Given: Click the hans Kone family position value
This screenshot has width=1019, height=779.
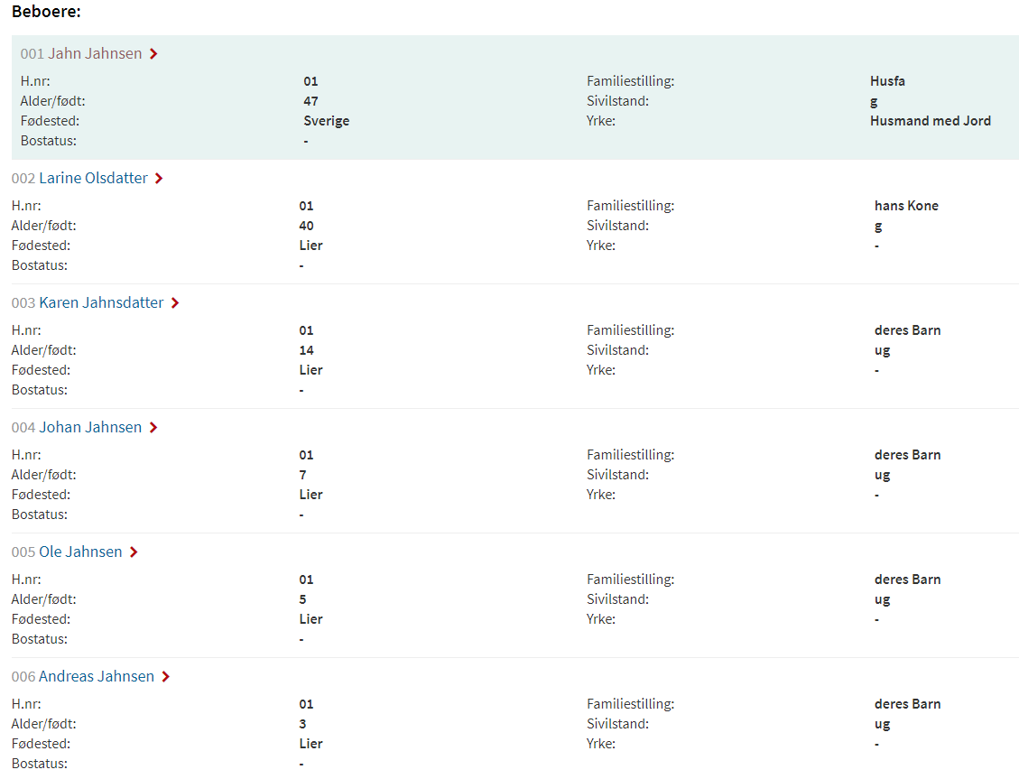Looking at the screenshot, I should 906,206.
